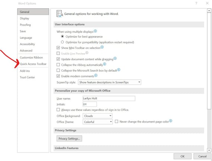Open the Proofing category
Image resolution: width=212 pixels, height=161 pixels.
pyautogui.click(x=33, y=25)
